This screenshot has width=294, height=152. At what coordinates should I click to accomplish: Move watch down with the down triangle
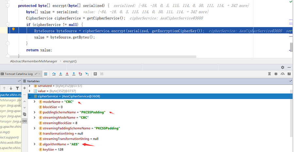(x=24, y=108)
